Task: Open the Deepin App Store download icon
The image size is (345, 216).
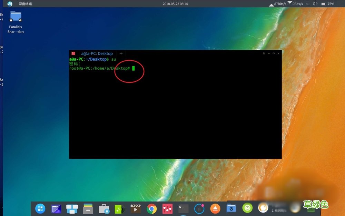Action: (x=103, y=208)
